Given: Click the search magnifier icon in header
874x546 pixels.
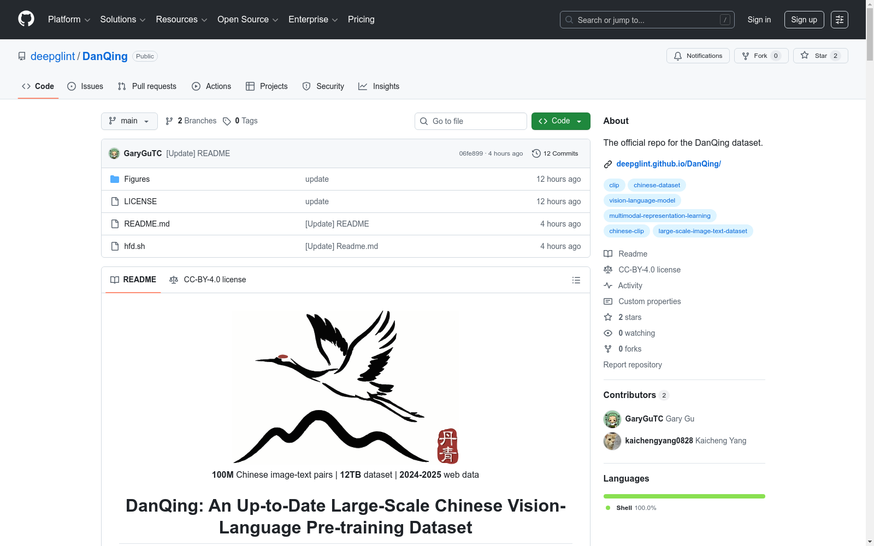Looking at the screenshot, I should (569, 20).
